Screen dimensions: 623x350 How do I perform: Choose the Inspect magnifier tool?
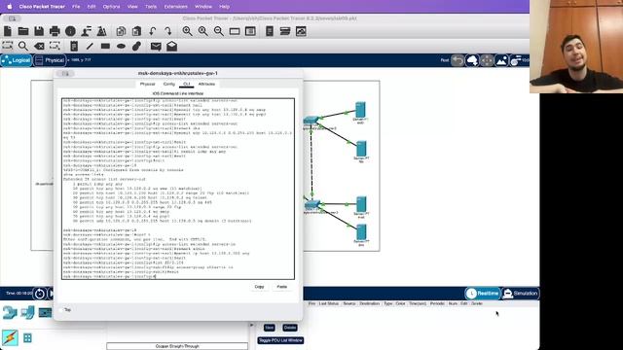point(23,46)
